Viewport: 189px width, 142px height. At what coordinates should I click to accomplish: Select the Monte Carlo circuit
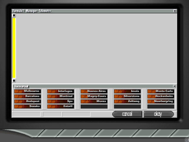pyautogui.click(x=161, y=91)
